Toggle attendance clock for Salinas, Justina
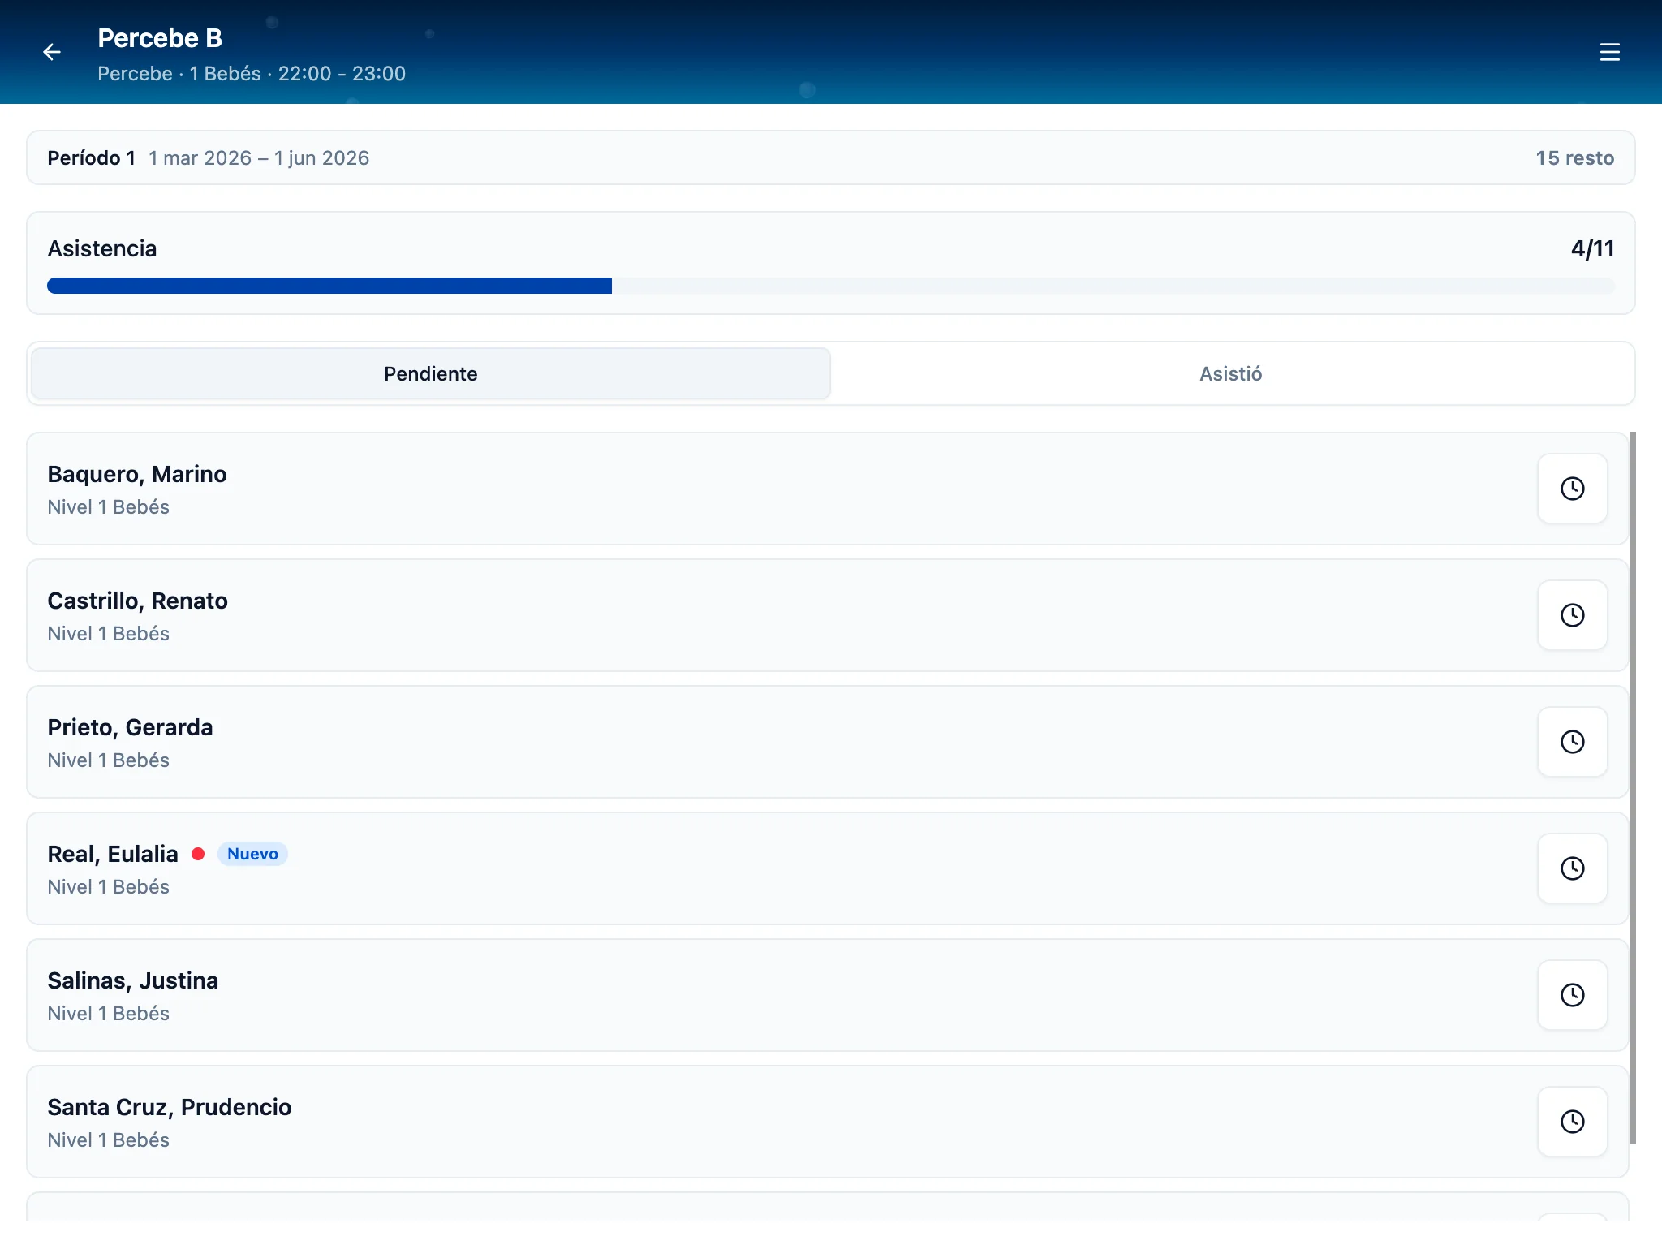 pyautogui.click(x=1572, y=995)
